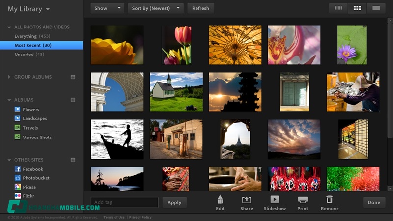Add a new album with plus icon next to Albums
Image resolution: width=393 pixels, height=221 pixels.
(x=73, y=100)
